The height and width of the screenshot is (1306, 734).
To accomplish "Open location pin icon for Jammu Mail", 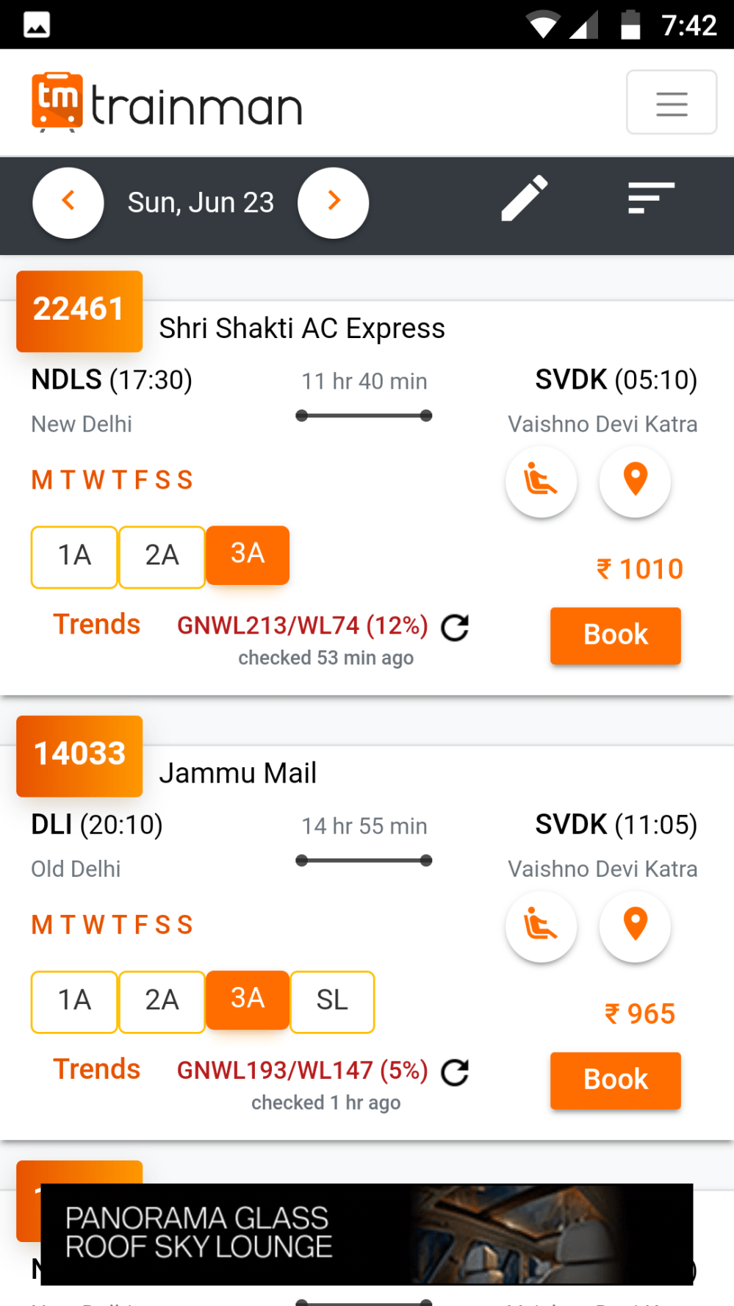I will pos(635,926).
